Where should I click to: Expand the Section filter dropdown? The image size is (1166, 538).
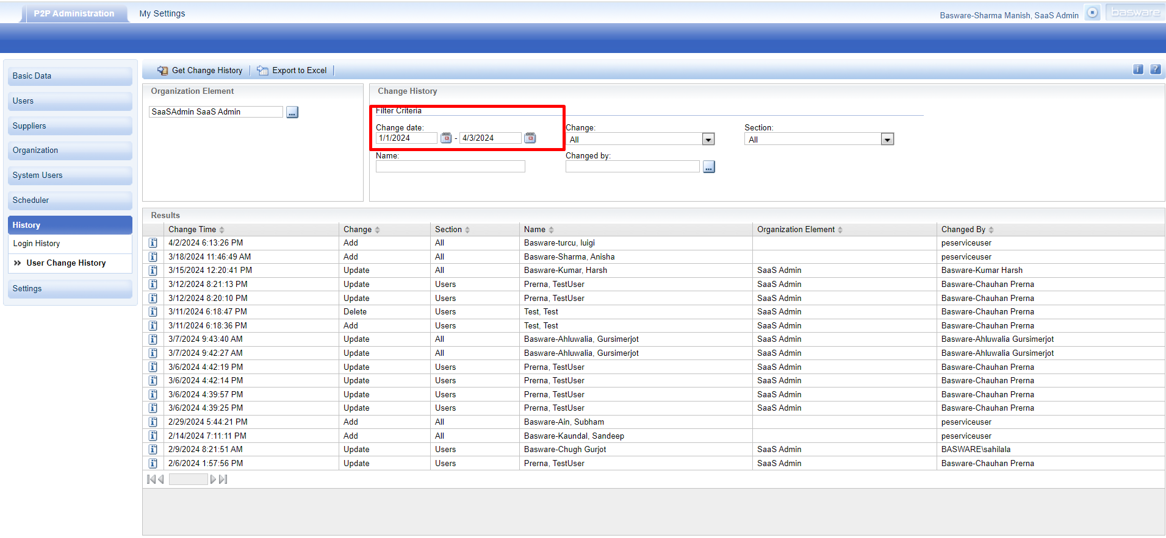click(x=887, y=140)
